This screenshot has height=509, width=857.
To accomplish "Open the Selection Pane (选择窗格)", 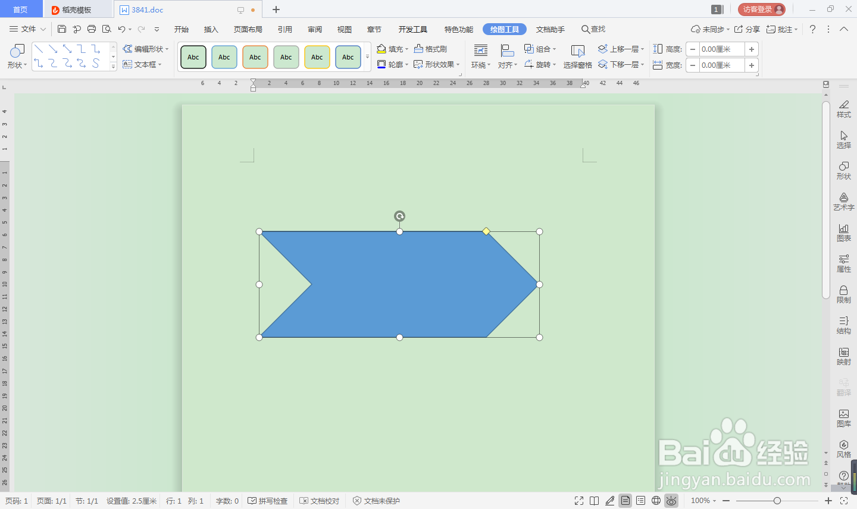I will 577,56.
